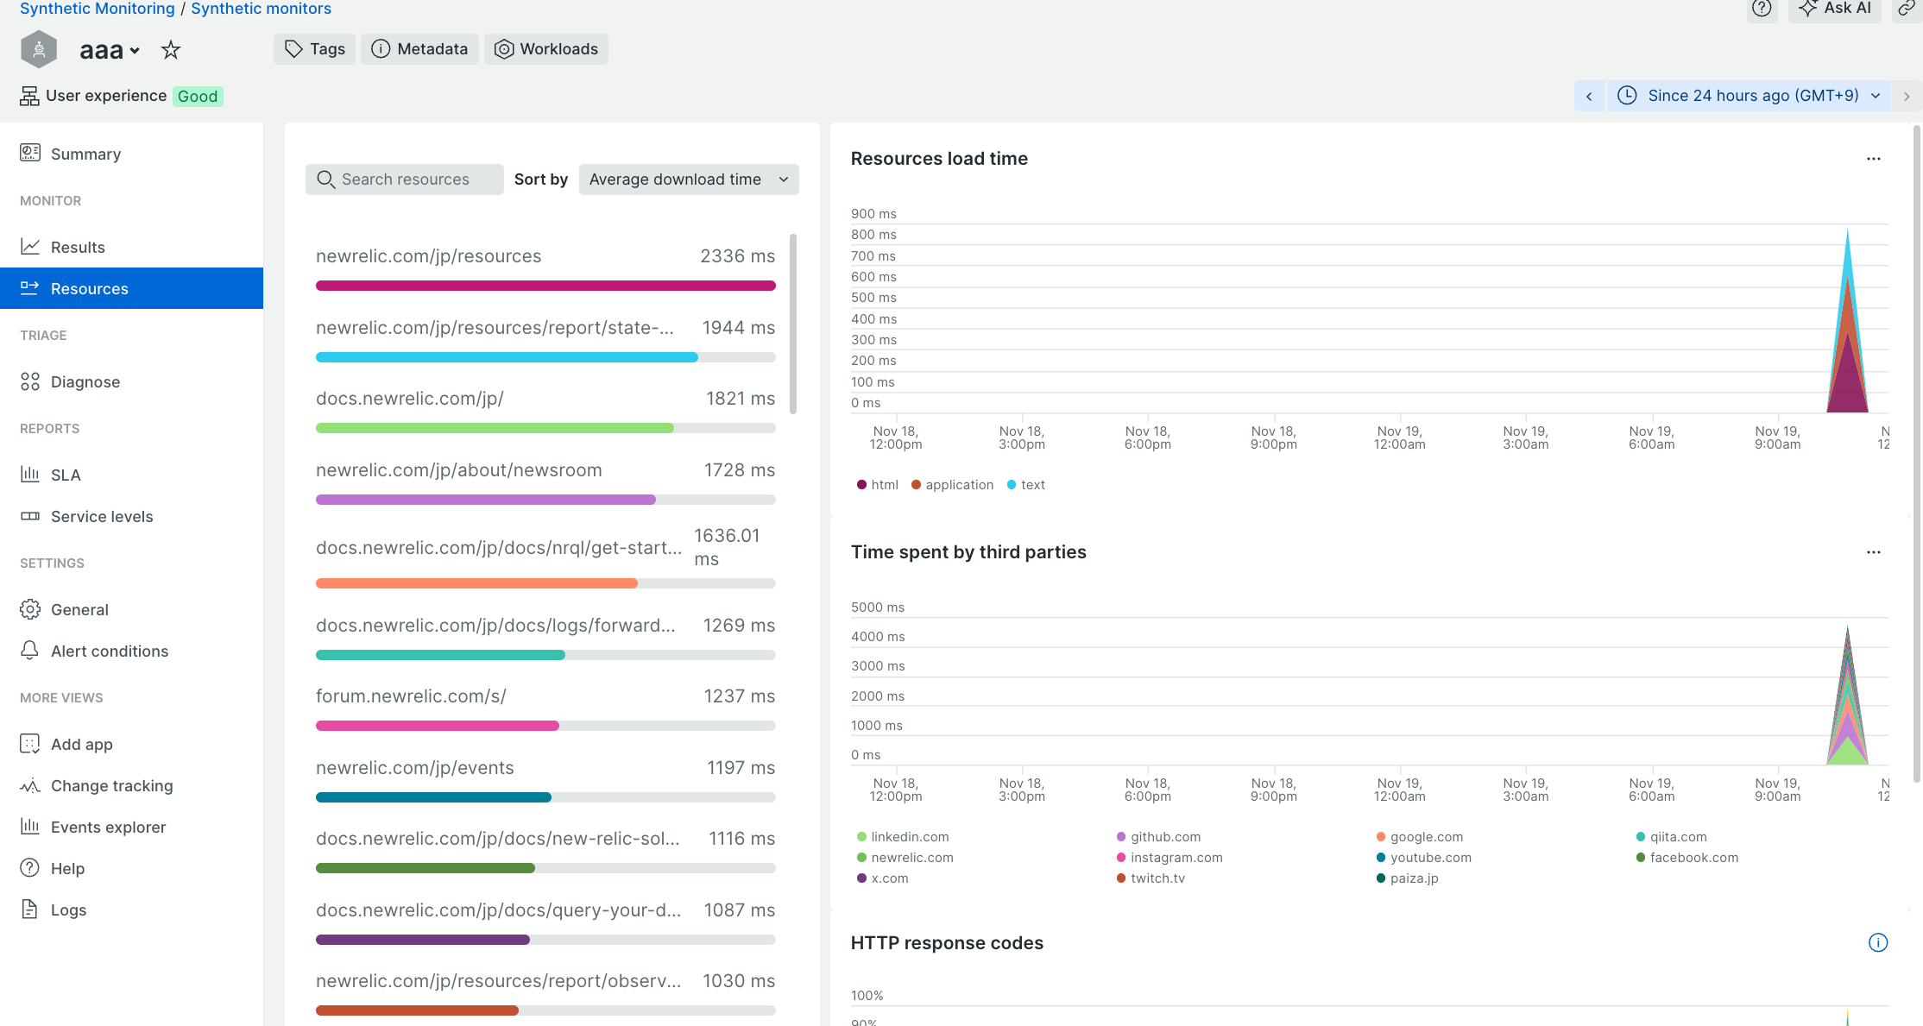Click the resource list scrollbar

[793, 324]
